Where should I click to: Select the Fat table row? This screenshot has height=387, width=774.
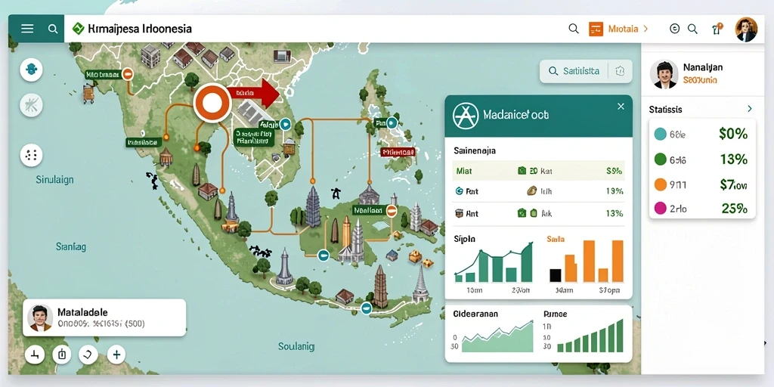click(538, 191)
